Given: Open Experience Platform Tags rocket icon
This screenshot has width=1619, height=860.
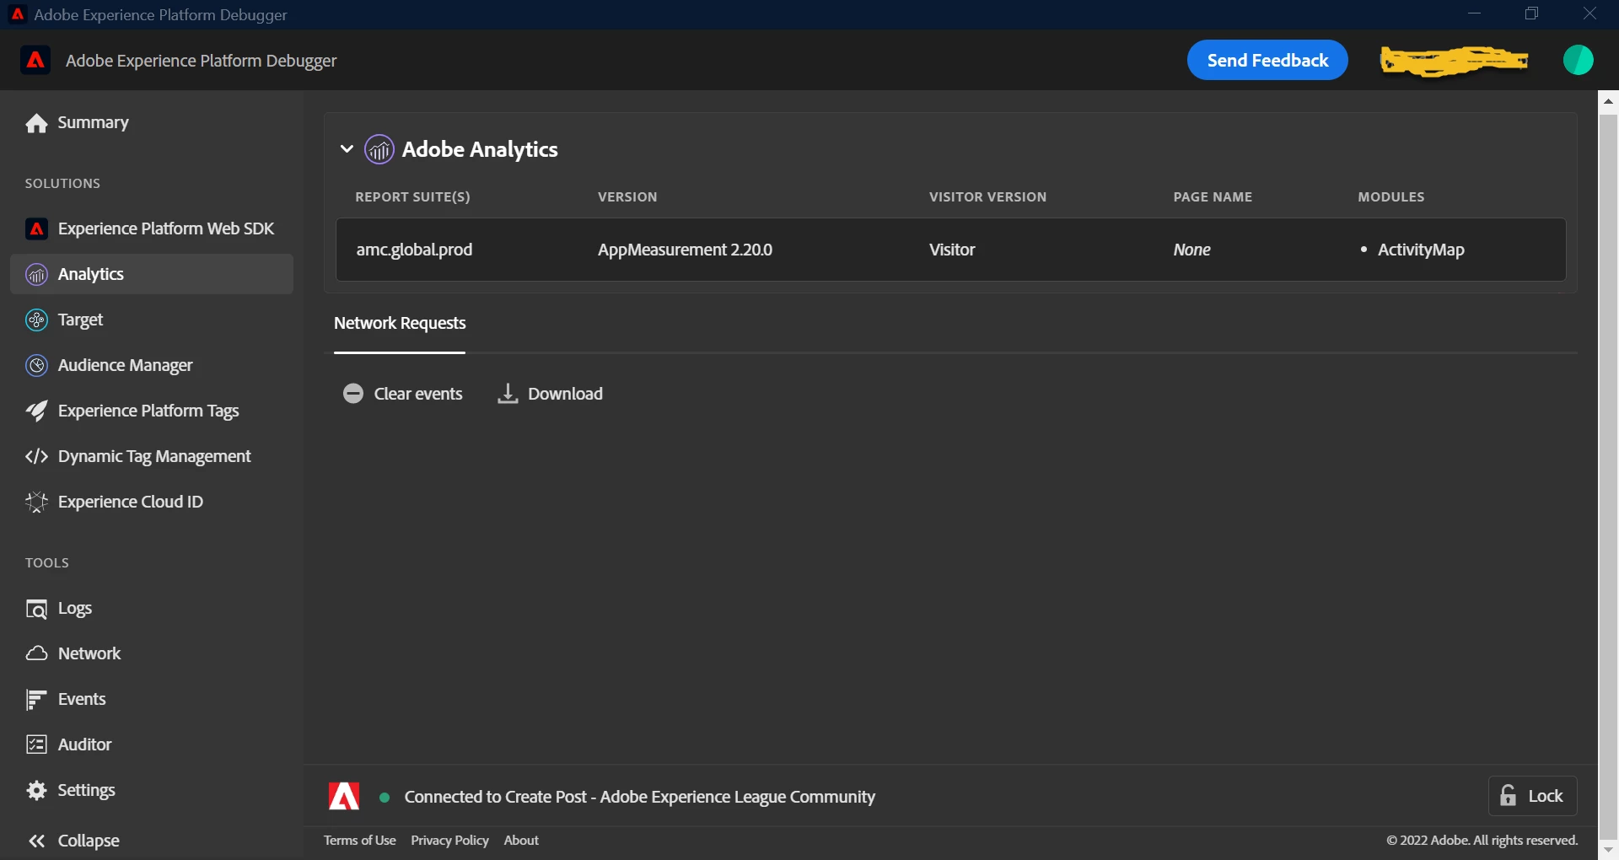Looking at the screenshot, I should [x=36, y=411].
